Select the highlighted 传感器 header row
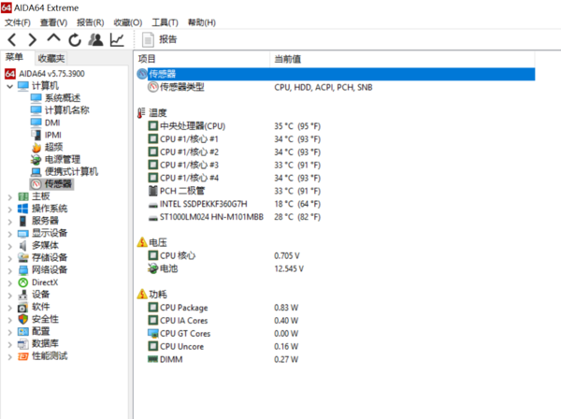 (x=336, y=74)
